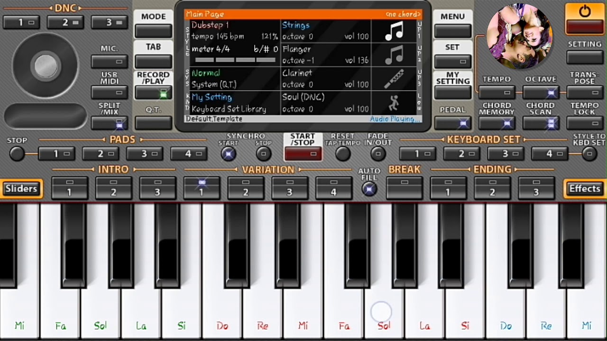Screen dimensions: 607x341
Task: Open the SETTING button
Action: pyautogui.click(x=585, y=57)
